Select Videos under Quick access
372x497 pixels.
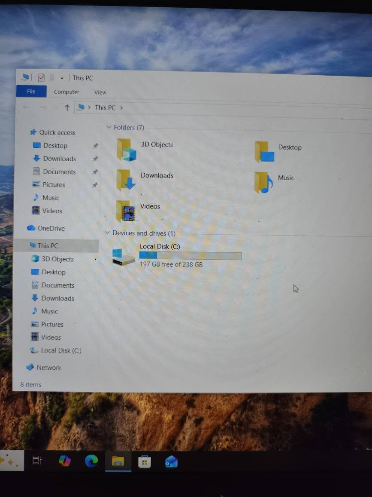(52, 211)
